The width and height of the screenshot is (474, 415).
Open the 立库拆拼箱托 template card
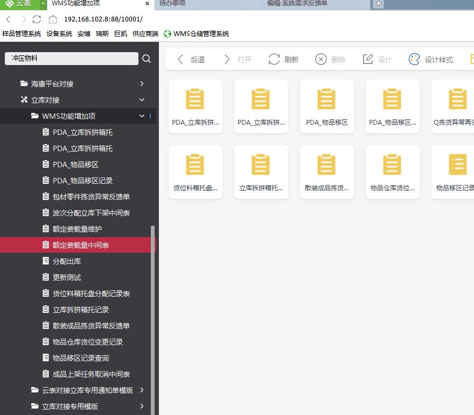(x=261, y=172)
